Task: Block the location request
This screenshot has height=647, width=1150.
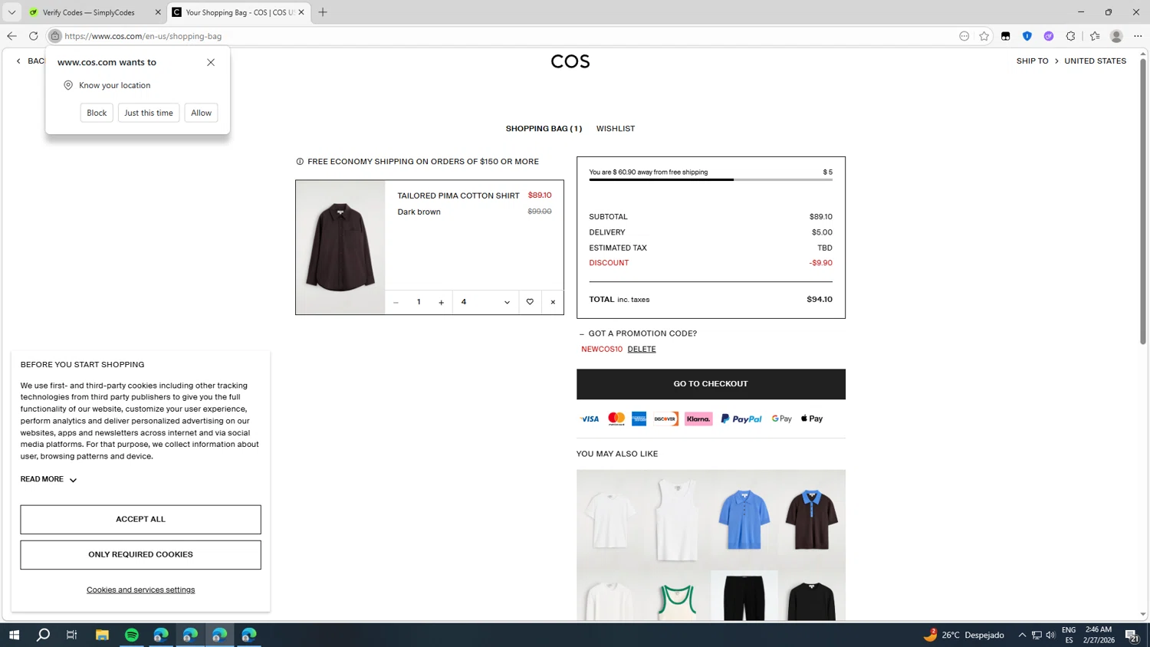Action: click(97, 113)
